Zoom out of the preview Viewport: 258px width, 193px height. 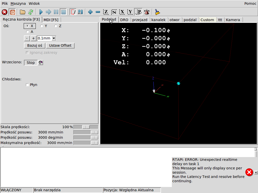98,12
